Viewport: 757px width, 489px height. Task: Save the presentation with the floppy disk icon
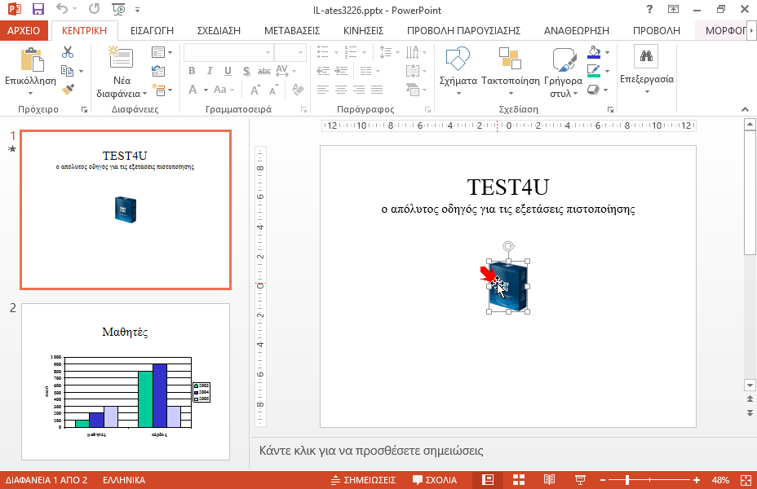tap(38, 9)
